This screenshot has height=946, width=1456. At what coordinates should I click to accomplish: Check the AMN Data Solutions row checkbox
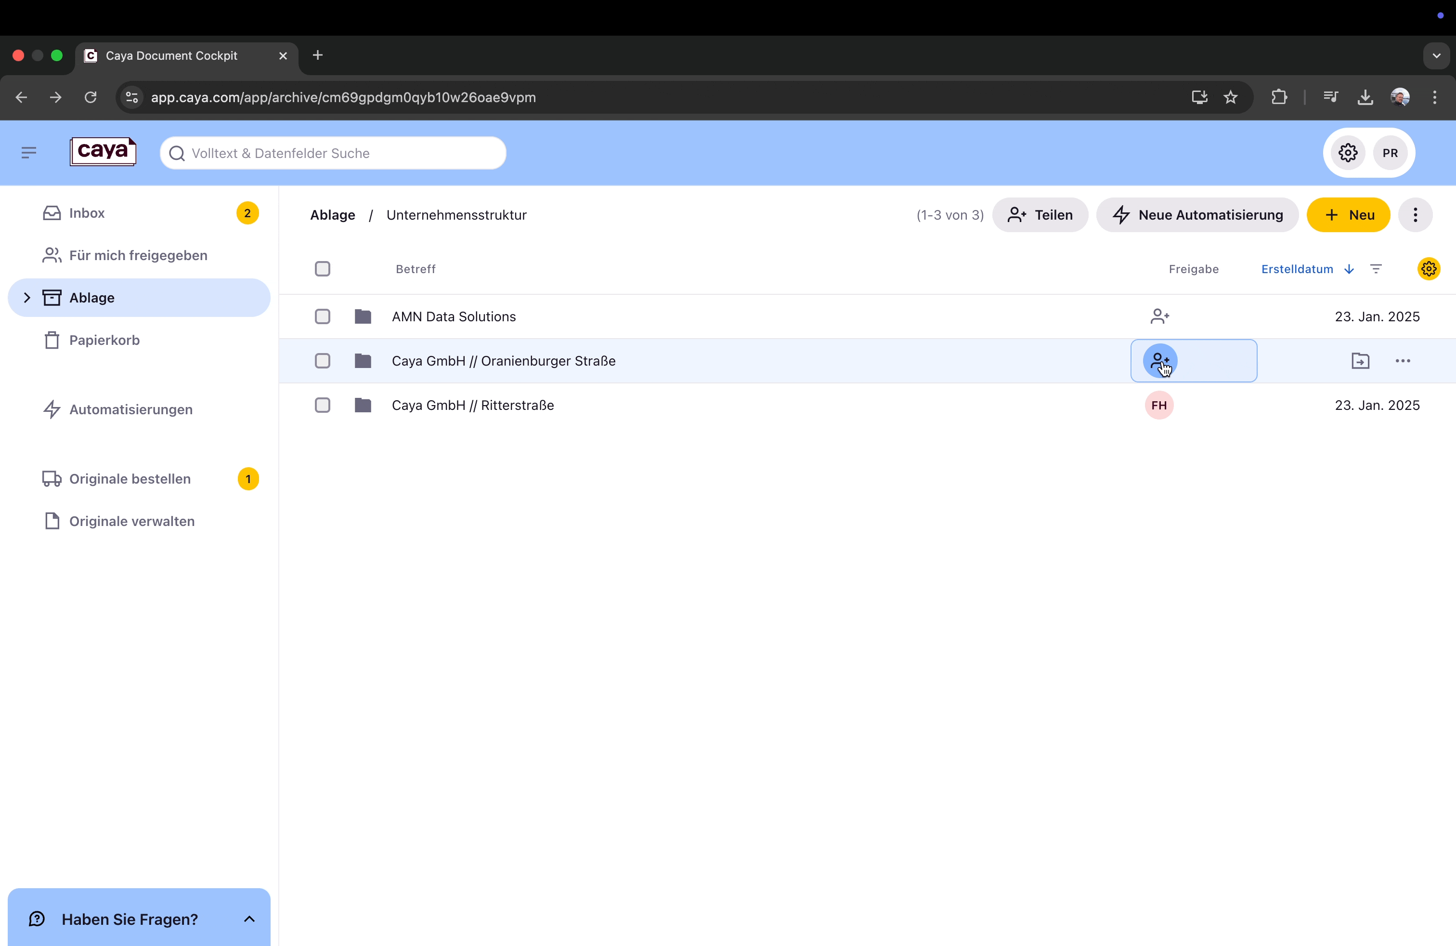pyautogui.click(x=323, y=316)
